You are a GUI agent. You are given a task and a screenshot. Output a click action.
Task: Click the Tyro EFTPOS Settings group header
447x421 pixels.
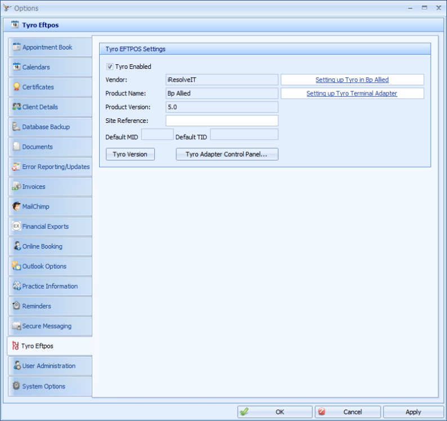coord(265,49)
